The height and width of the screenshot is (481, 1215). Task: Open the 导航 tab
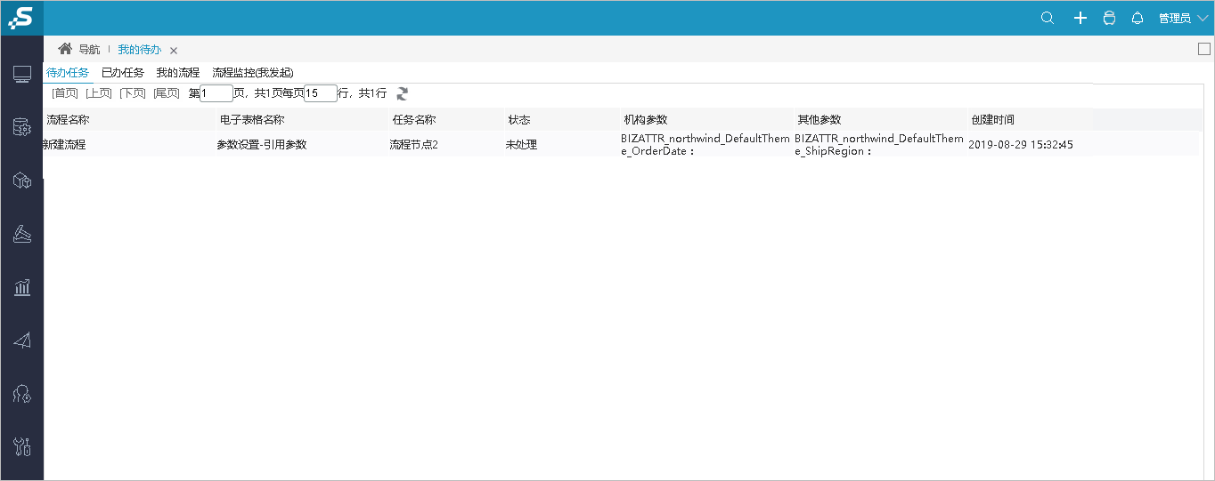(x=89, y=50)
